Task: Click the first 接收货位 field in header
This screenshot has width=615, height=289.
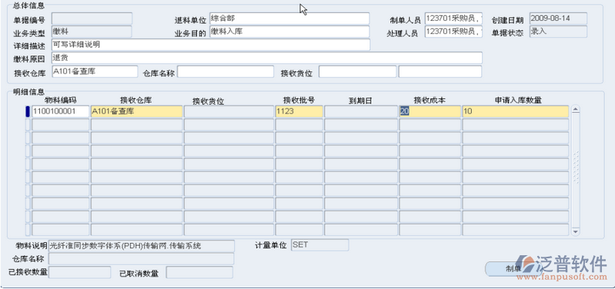Action: tap(358, 71)
